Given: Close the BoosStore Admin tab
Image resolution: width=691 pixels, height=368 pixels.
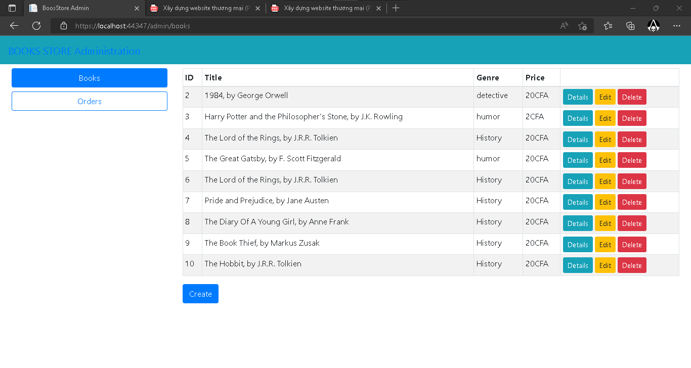Looking at the screenshot, I should point(137,8).
